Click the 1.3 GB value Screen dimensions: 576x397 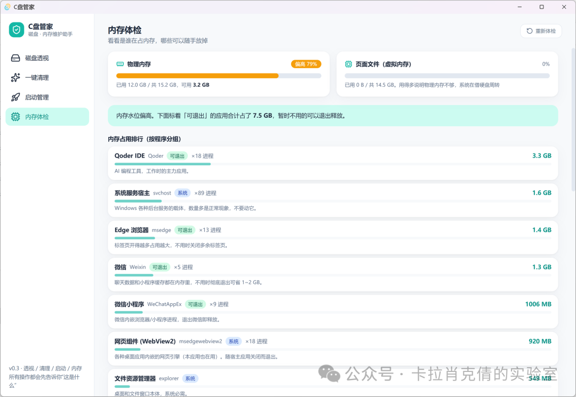pyautogui.click(x=542, y=267)
